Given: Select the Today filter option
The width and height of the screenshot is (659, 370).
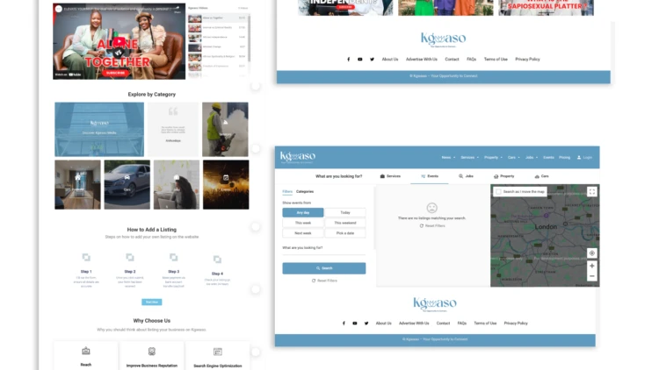Looking at the screenshot, I should click(x=345, y=213).
